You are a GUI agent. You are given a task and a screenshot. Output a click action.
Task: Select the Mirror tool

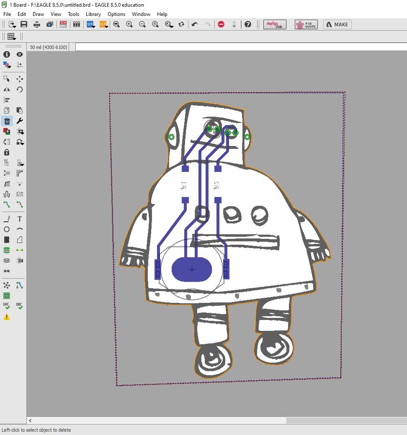(7, 90)
